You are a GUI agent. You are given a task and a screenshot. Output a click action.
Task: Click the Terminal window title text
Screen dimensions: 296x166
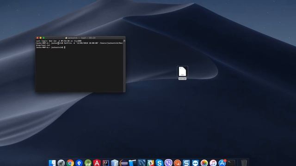tap(81, 38)
